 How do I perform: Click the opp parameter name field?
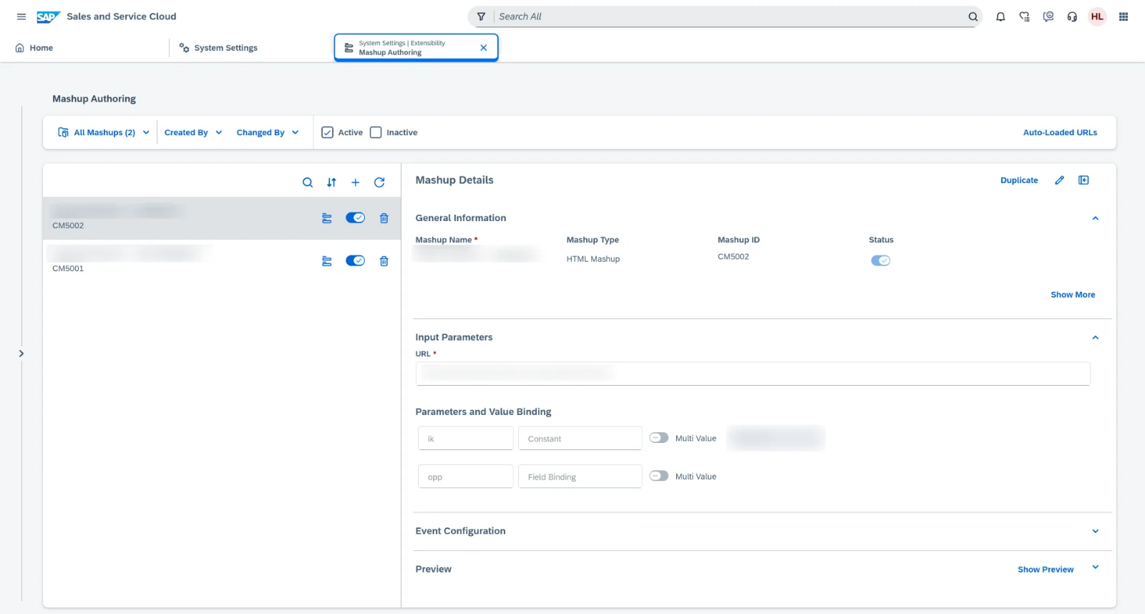[466, 477]
